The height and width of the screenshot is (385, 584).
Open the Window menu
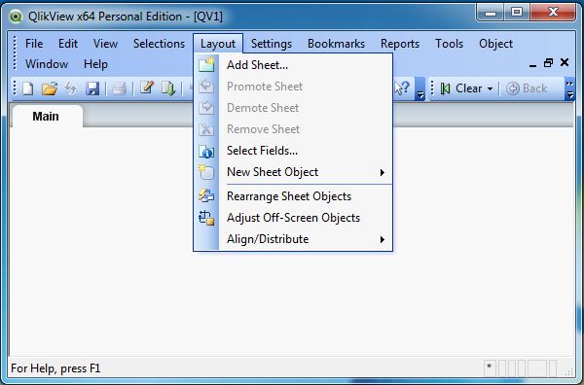pos(47,64)
